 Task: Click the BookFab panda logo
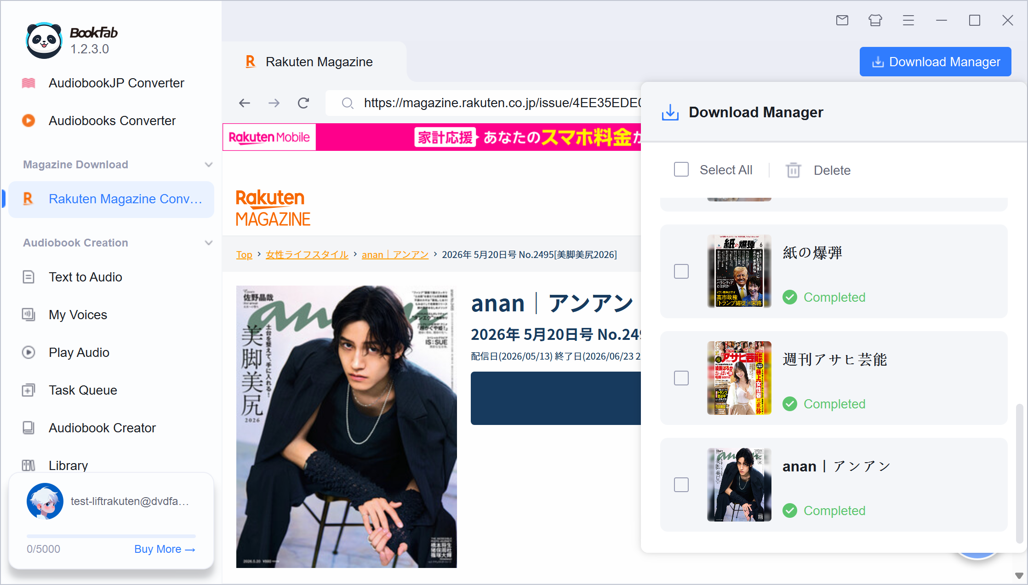[x=44, y=40]
